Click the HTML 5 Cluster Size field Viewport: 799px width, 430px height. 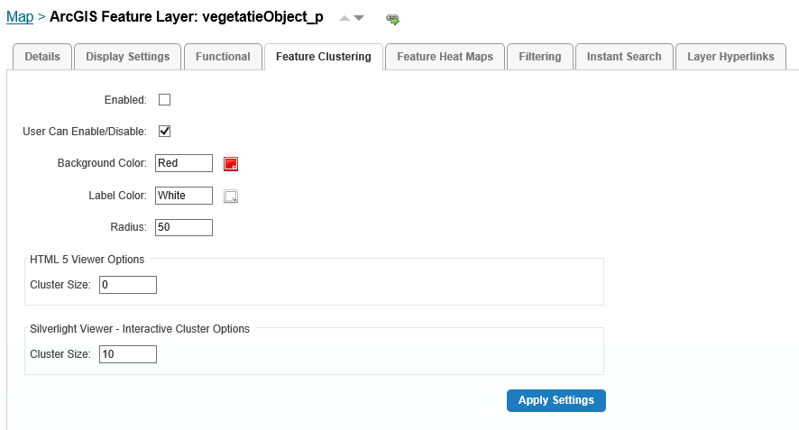(x=128, y=285)
